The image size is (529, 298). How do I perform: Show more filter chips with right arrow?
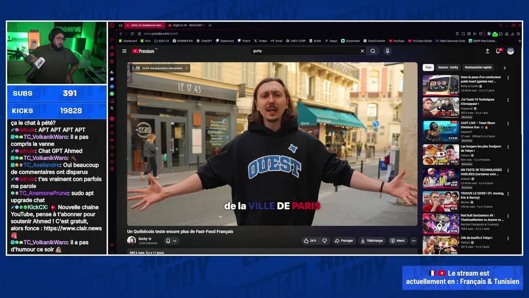pyautogui.click(x=504, y=67)
